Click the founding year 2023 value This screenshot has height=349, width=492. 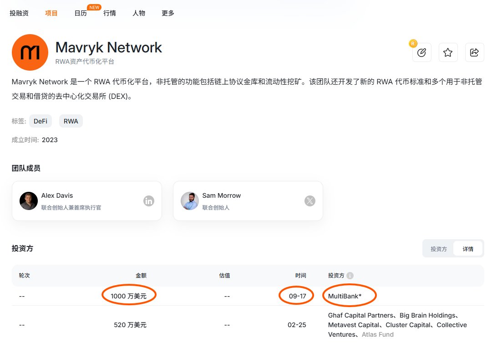50,140
